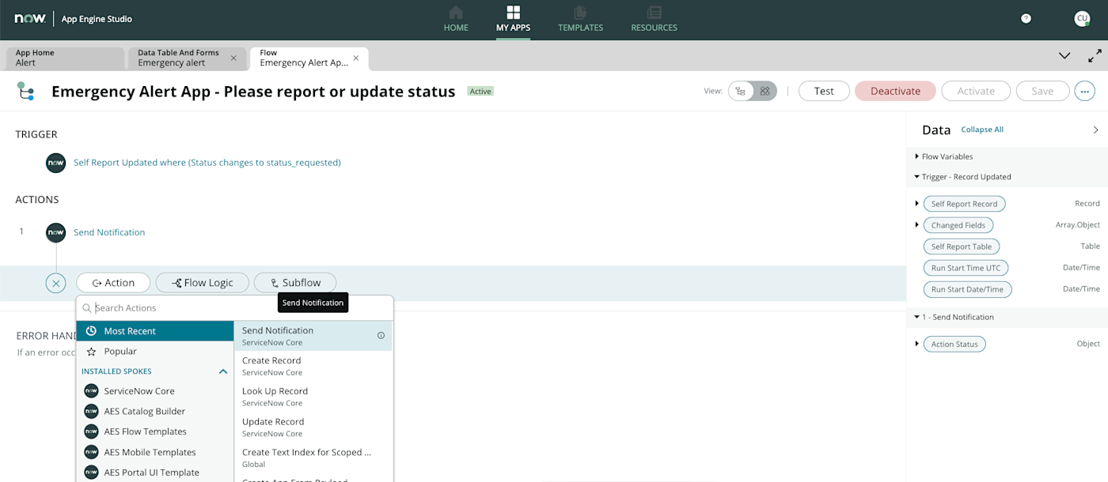Screen dimensions: 1108x482
Task: Select the Popular category
Action: click(155, 352)
